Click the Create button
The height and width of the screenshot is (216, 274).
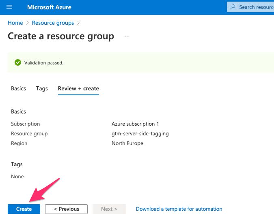[x=24, y=209]
